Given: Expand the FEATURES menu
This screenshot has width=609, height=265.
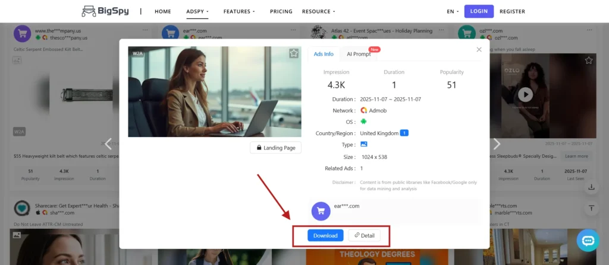Looking at the screenshot, I should coord(239,12).
